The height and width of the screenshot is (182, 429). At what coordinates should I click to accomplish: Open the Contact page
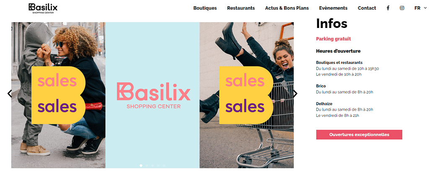(367, 8)
